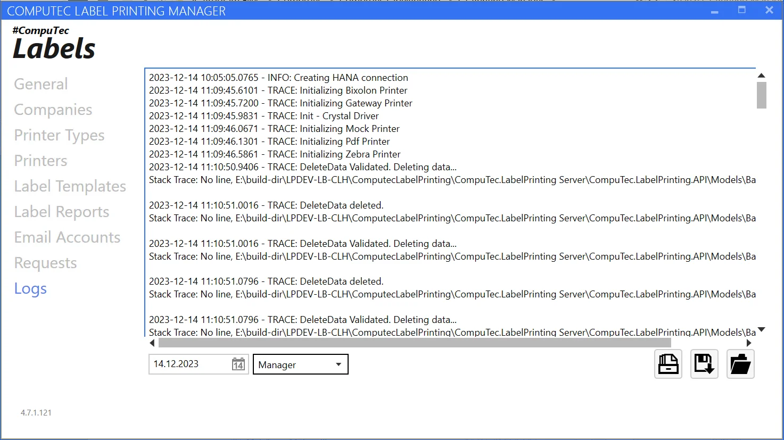
Task: Click the horizontal scrollbar thumb below logs
Action: click(x=415, y=343)
